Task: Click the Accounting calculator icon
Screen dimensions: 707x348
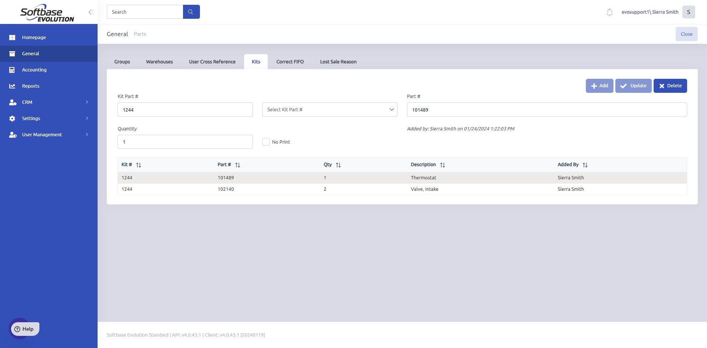Action: pos(12,70)
